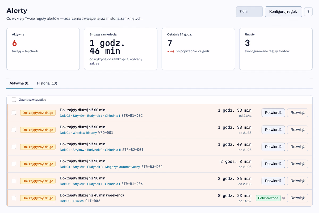Image resolution: width=319 pixels, height=213 pixels.
Task: Open the Historia (10) tab
Action: coord(47,83)
